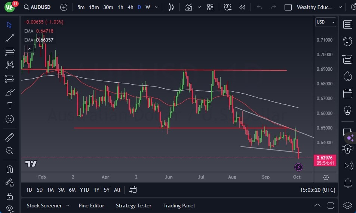356x213 pixels.
Task: Switch to the Pine Editor tab
Action: 91,206
